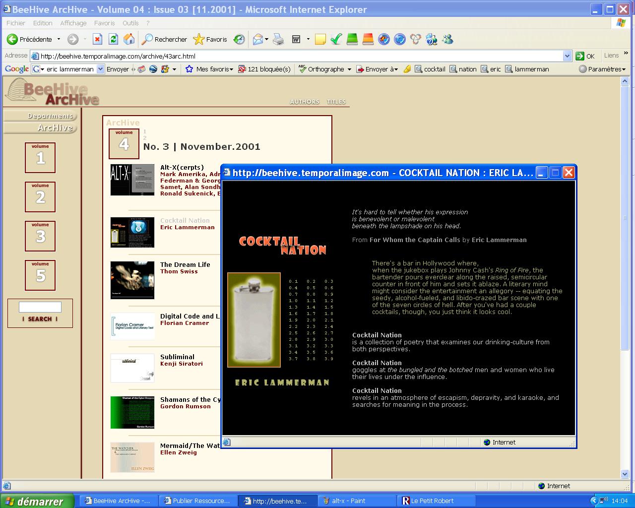Click the Messenger people icon at toolbar end
Screen dimensions: 635x508
(x=447, y=39)
